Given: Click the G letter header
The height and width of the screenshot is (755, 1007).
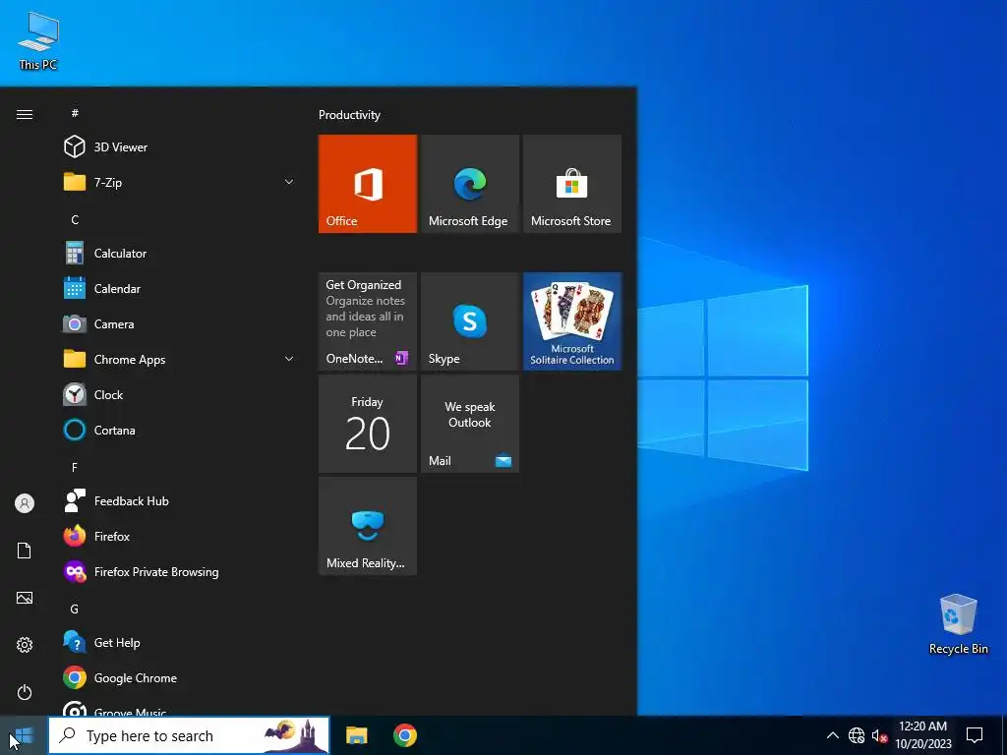Looking at the screenshot, I should pos(75,609).
